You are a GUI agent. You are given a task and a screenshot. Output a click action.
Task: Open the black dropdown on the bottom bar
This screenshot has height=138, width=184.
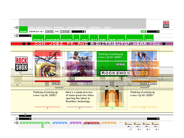tap(25, 119)
